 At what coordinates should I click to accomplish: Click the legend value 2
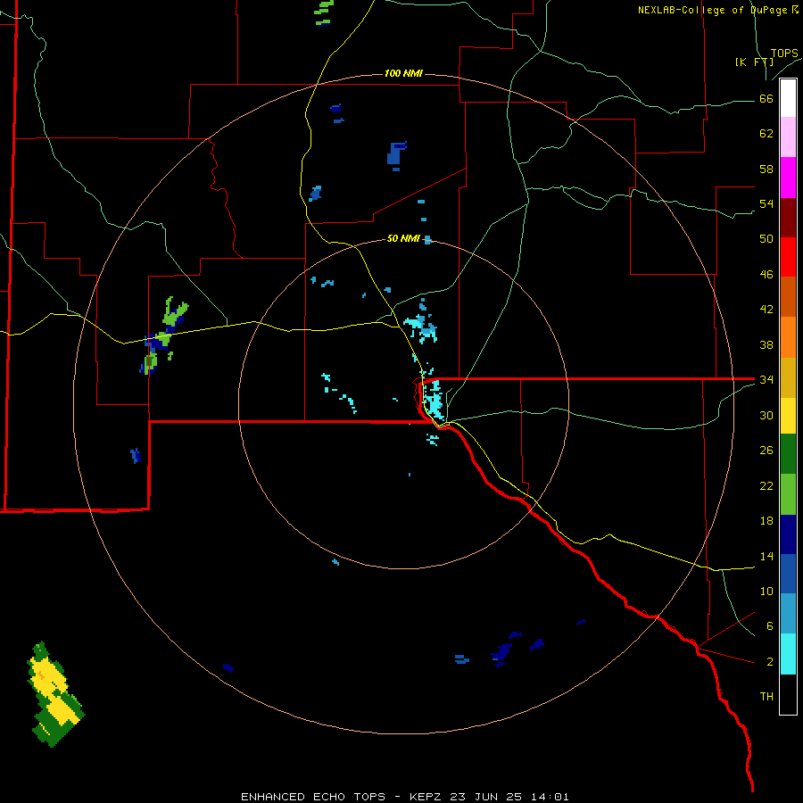(x=770, y=662)
